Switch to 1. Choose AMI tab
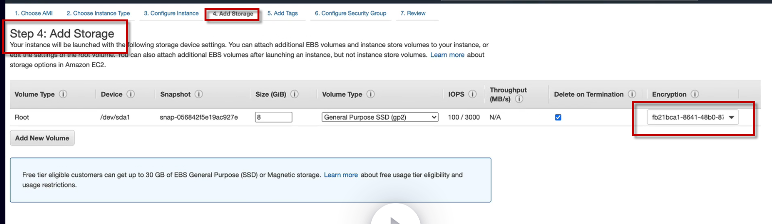Viewport: 772px width, 224px height. [x=34, y=13]
